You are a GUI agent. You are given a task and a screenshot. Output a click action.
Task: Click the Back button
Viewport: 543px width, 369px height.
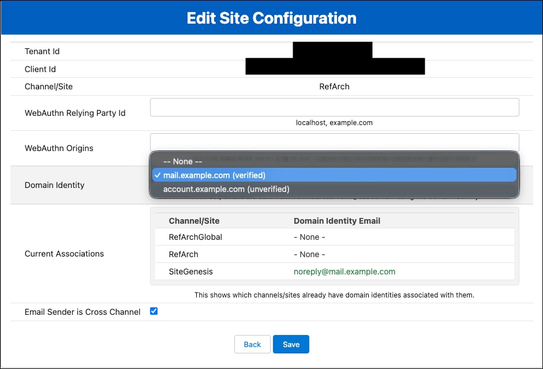tap(252, 344)
